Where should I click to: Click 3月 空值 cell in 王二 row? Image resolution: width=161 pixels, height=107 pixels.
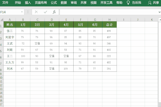tap(52, 56)
